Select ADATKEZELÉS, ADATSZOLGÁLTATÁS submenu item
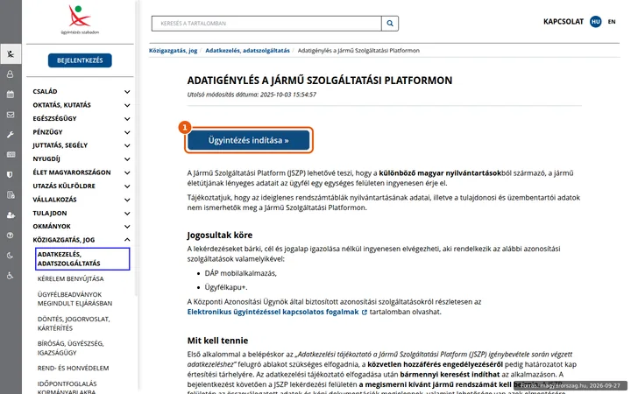The width and height of the screenshot is (631, 394). pyautogui.click(x=82, y=259)
